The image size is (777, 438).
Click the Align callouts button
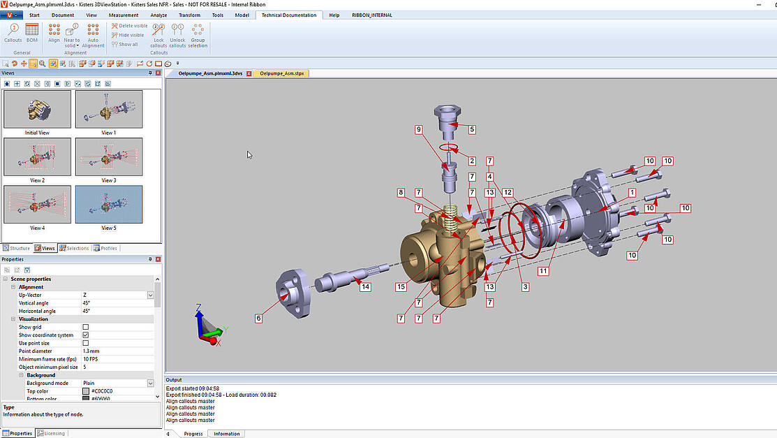(54, 33)
